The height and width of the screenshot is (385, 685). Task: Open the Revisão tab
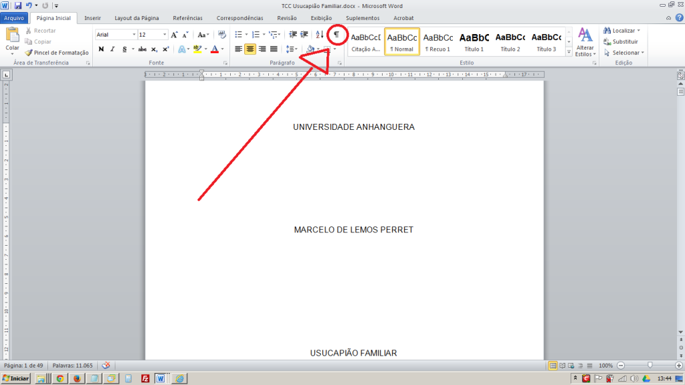pos(286,18)
